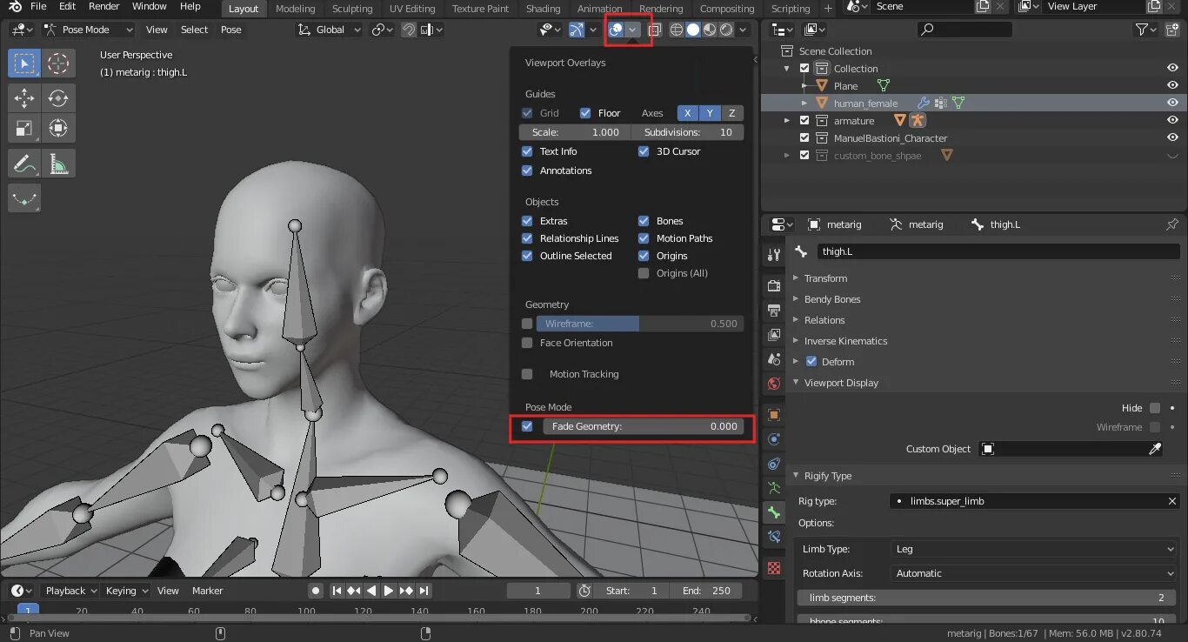Open the Keying popover in timeline
Screen dimensions: 1188x642
[126, 591]
